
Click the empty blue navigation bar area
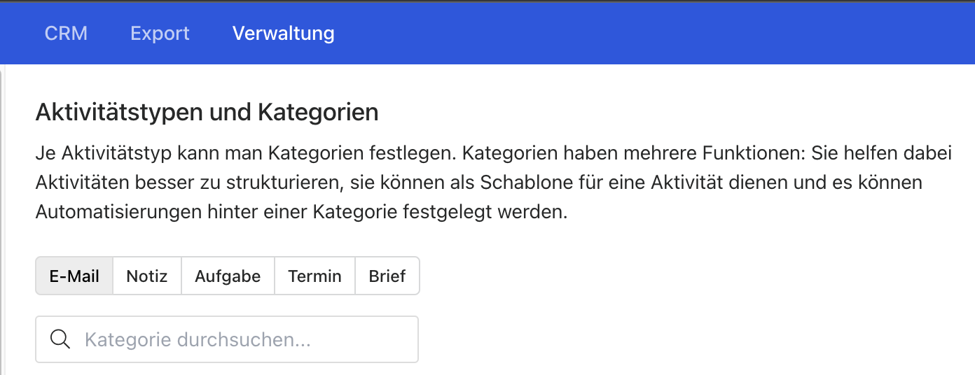tap(630, 34)
